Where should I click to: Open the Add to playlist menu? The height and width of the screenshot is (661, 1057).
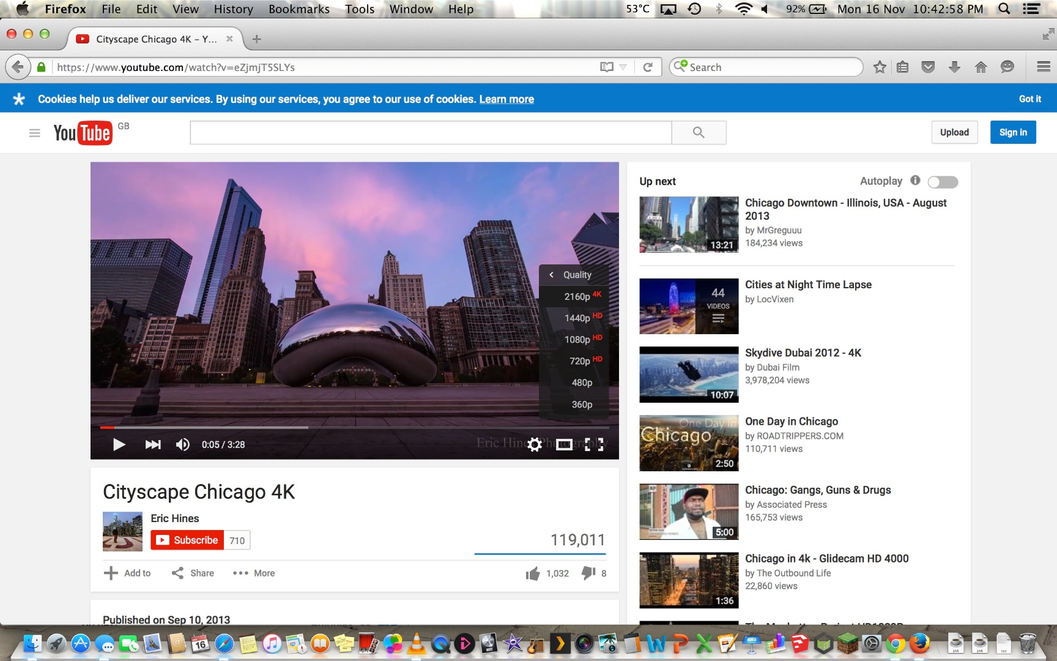coord(127,573)
